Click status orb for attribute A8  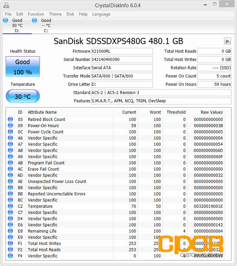tap(10, 150)
